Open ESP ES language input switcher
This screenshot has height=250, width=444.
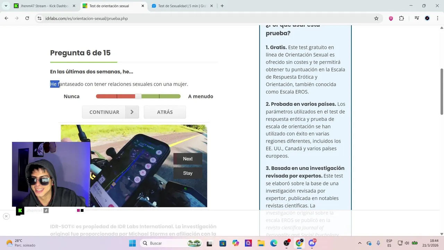click(x=389, y=243)
